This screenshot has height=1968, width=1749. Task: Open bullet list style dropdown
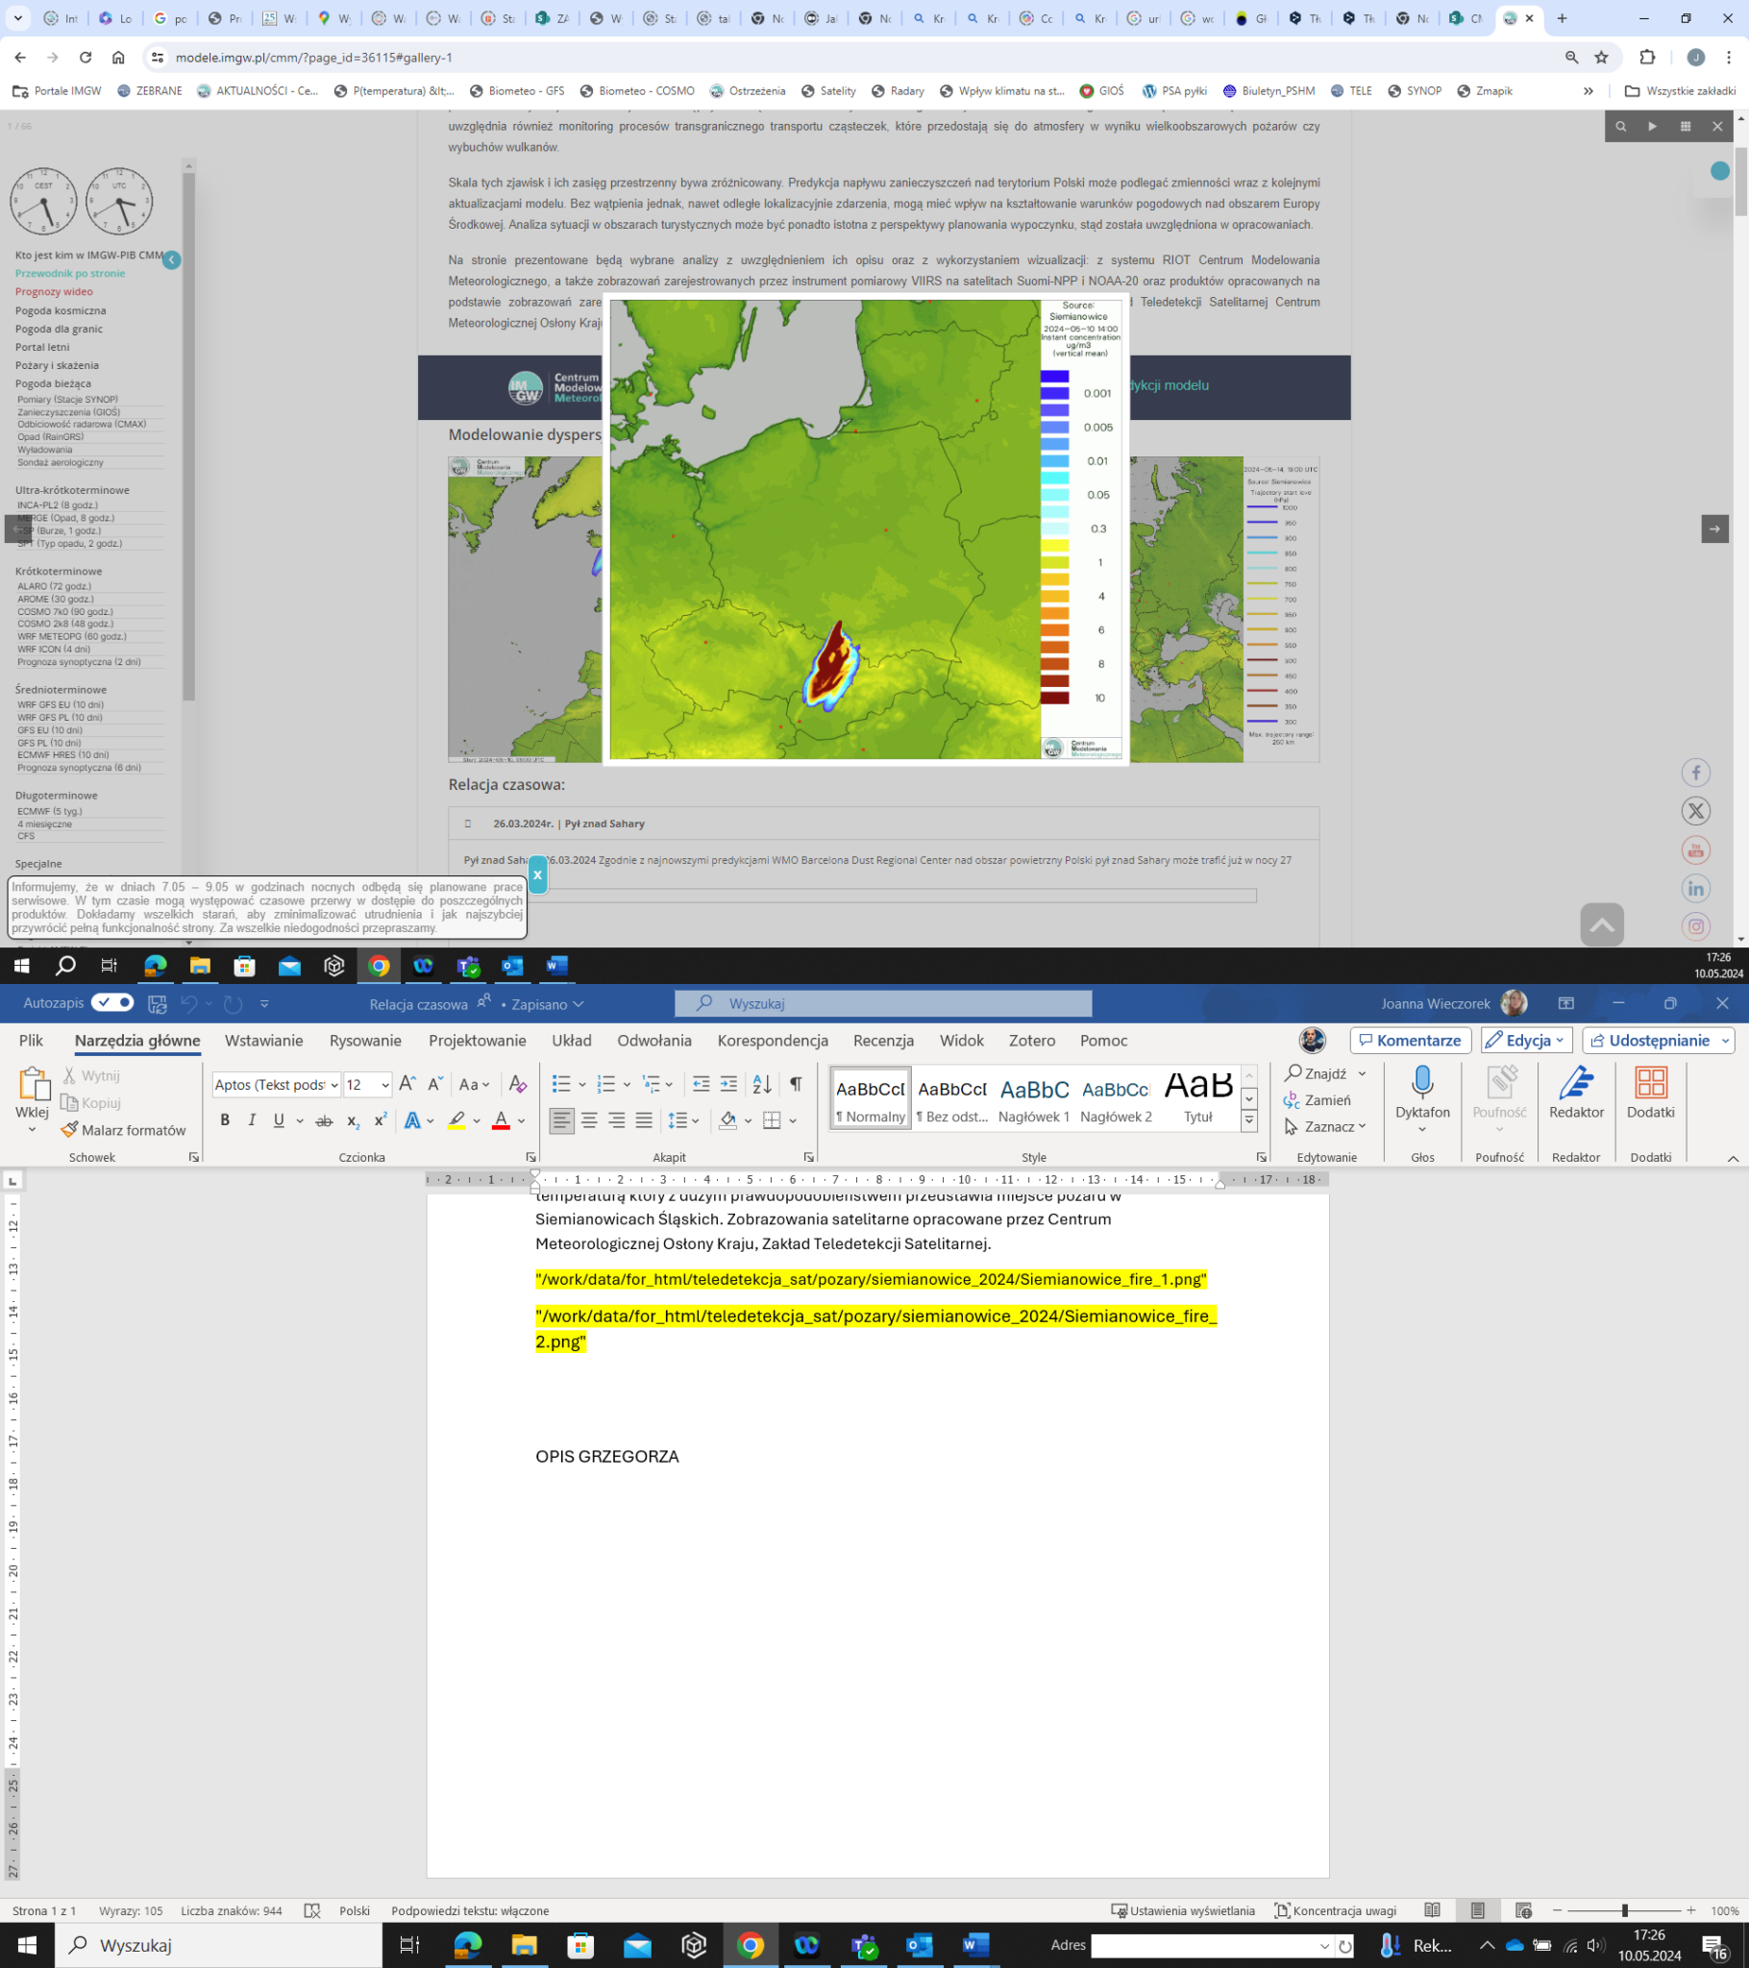pos(581,1084)
